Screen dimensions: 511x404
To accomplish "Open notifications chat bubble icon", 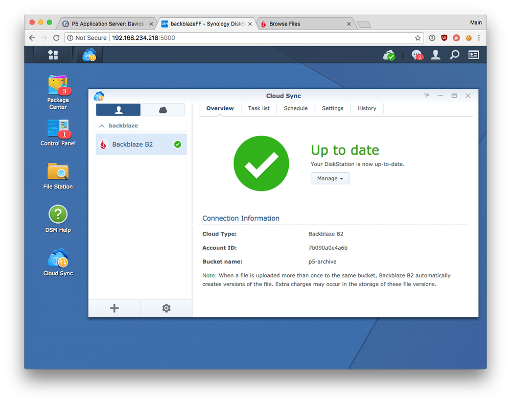I will pos(417,55).
